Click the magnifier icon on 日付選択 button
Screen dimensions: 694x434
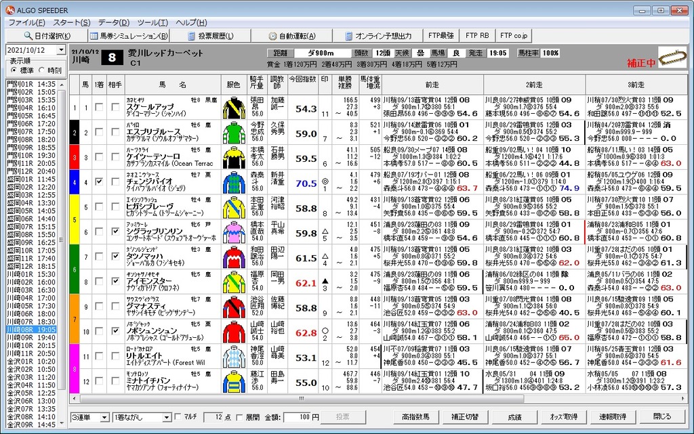tap(28, 36)
